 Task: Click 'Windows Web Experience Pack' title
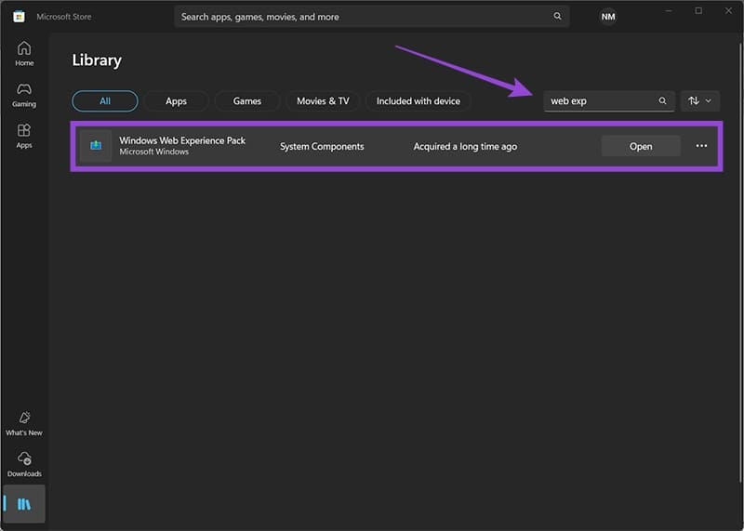[182, 140]
